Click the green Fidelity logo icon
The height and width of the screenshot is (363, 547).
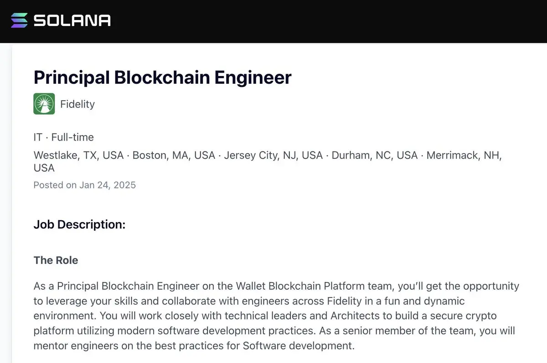click(44, 104)
